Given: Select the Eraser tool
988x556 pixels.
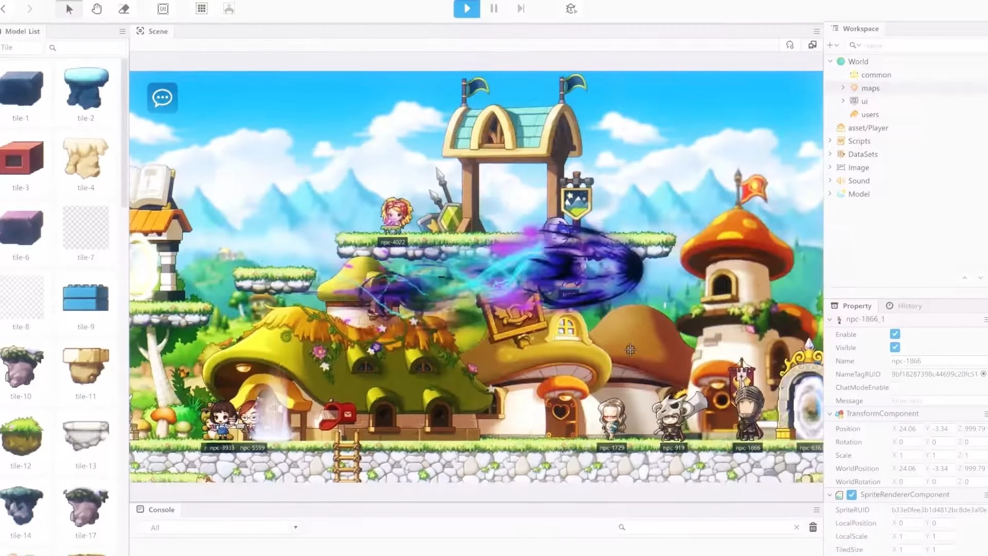Looking at the screenshot, I should pos(124,9).
